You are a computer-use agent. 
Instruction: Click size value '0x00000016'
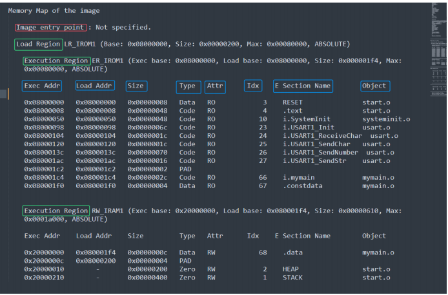click(147, 161)
